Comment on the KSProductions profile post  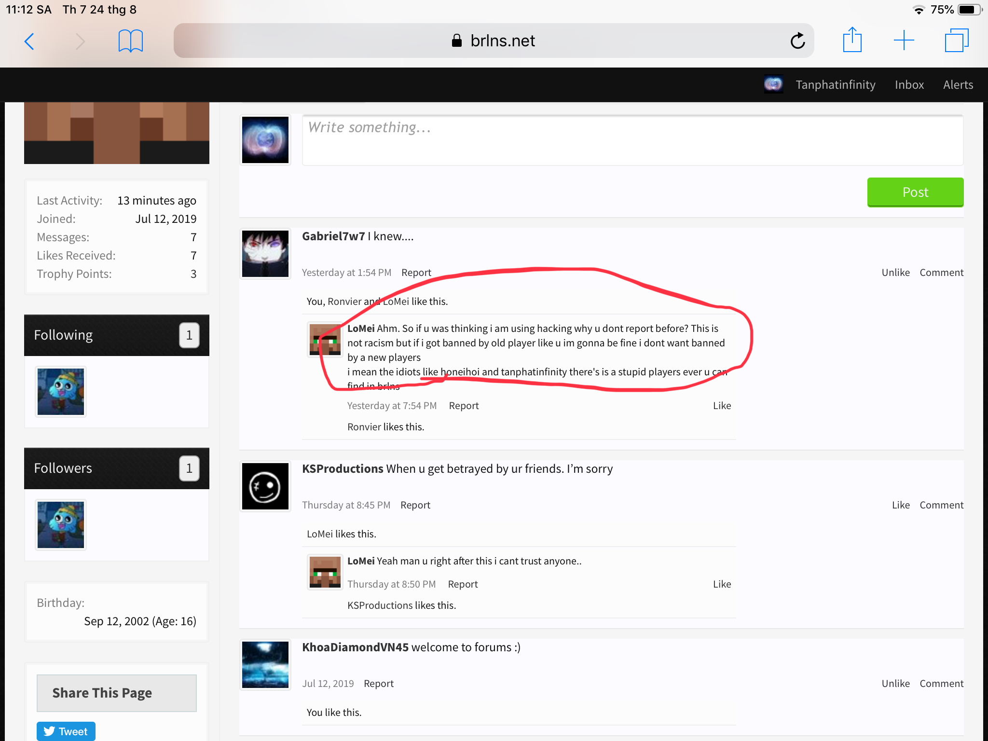[x=941, y=505]
